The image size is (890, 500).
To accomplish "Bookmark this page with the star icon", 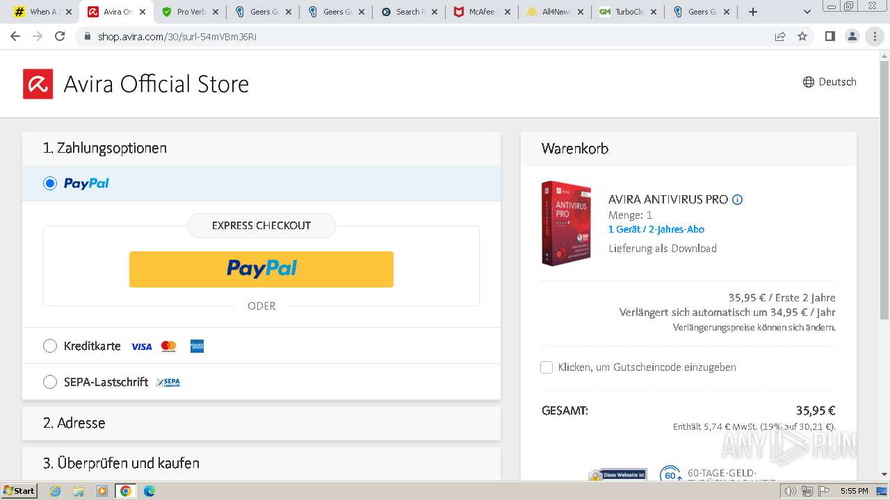I will coord(802,36).
